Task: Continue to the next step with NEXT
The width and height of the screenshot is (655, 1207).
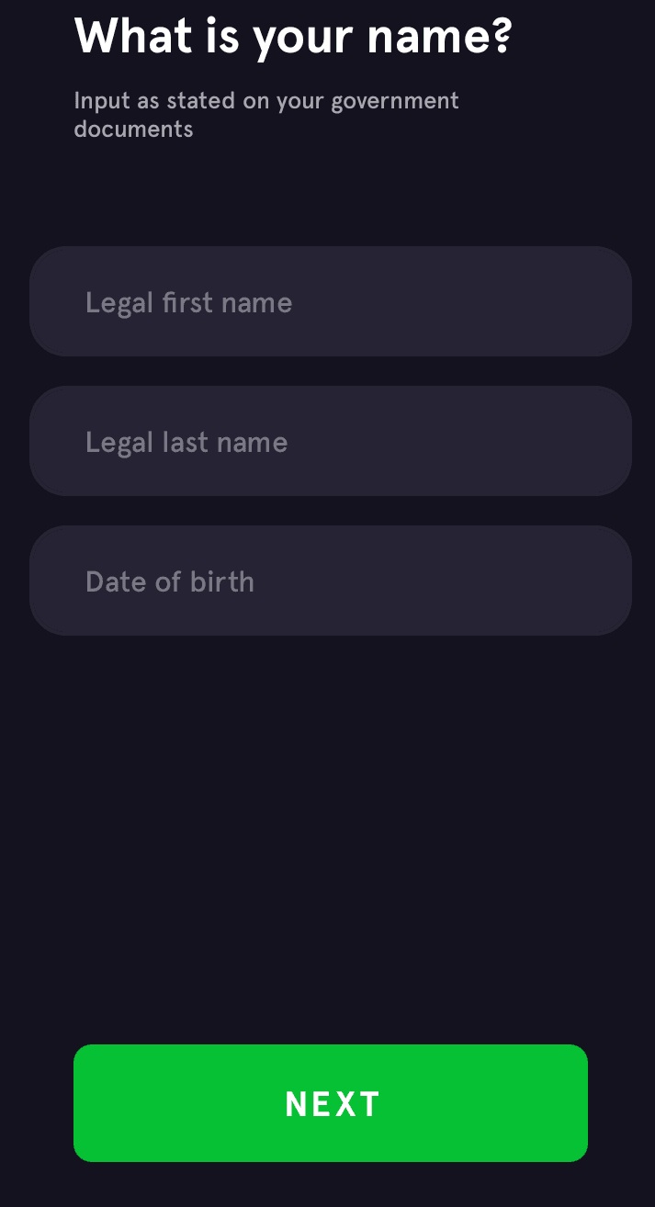Action: 331,1102
